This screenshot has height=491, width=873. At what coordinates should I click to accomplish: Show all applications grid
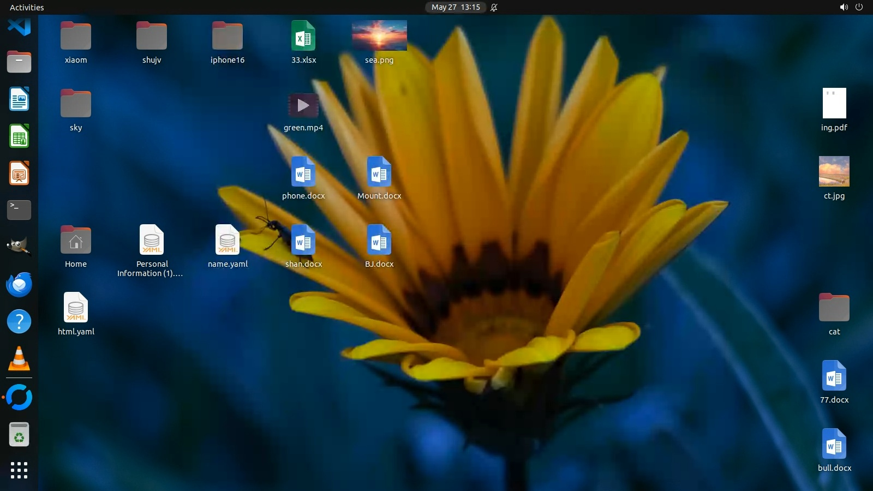pos(19,470)
